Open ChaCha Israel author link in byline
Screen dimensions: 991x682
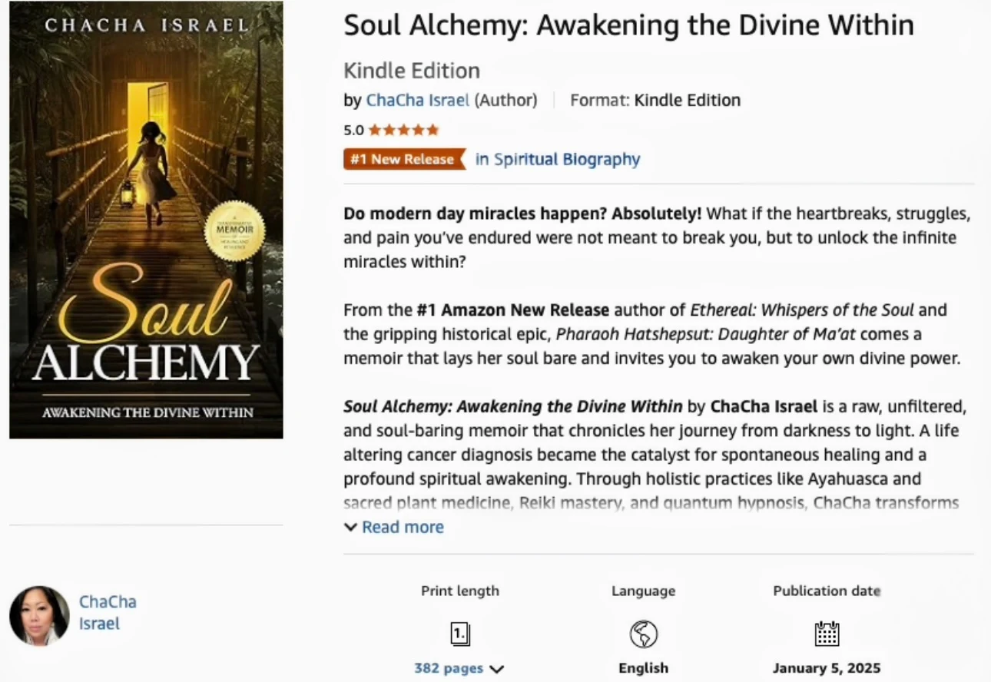coord(418,100)
